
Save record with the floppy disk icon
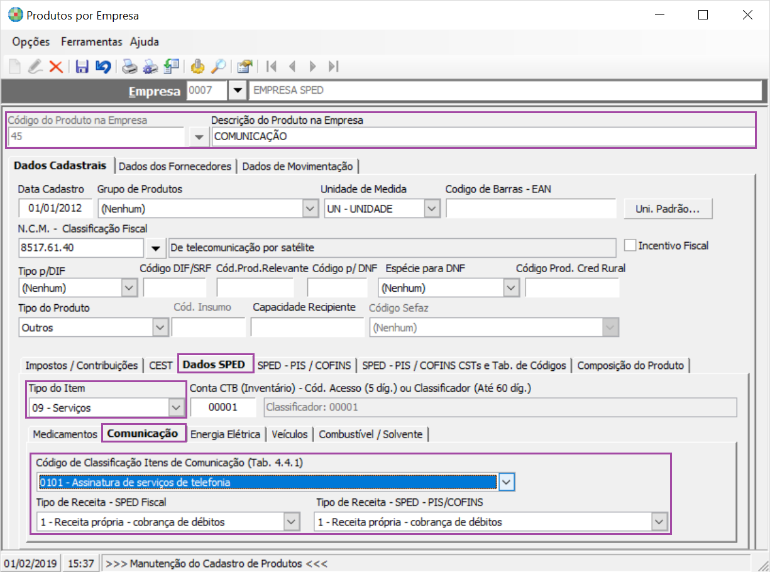(82, 67)
